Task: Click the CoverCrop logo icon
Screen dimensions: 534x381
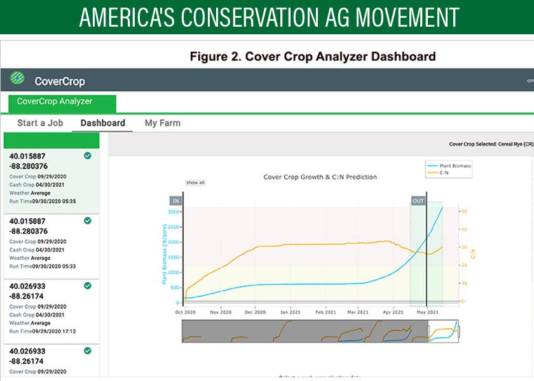Action: (x=17, y=78)
